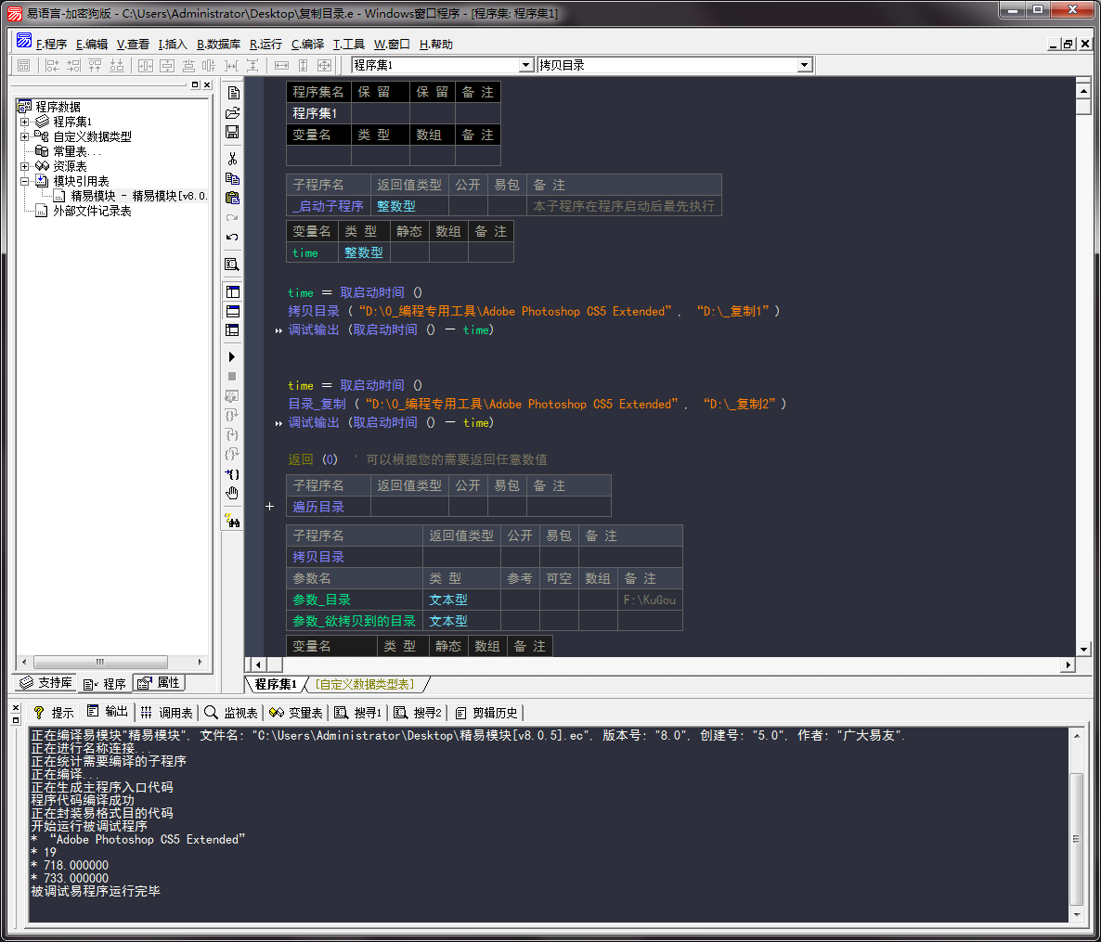Open the I.插入 menu
The width and height of the screenshot is (1101, 942).
click(173, 45)
